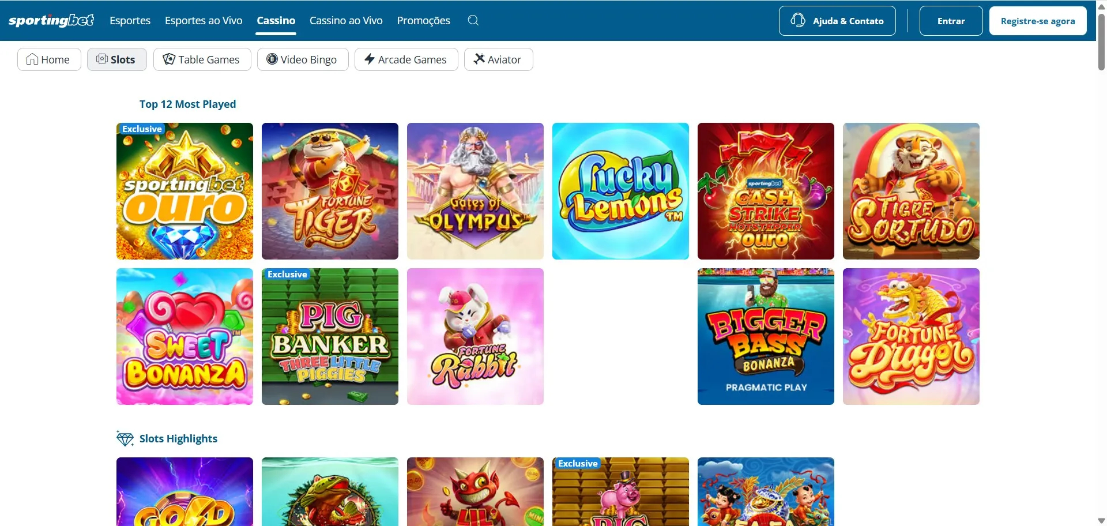This screenshot has width=1107, height=526.
Task: Click the Entrar login button
Action: point(951,21)
